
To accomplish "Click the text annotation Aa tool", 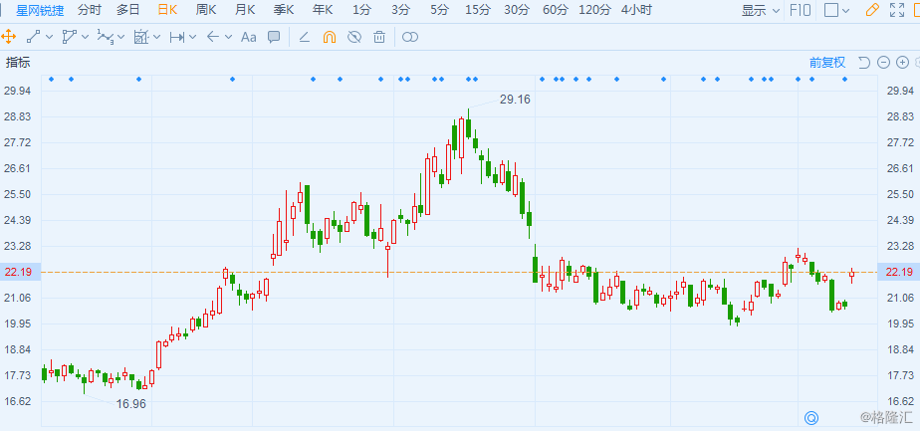I will click(249, 37).
